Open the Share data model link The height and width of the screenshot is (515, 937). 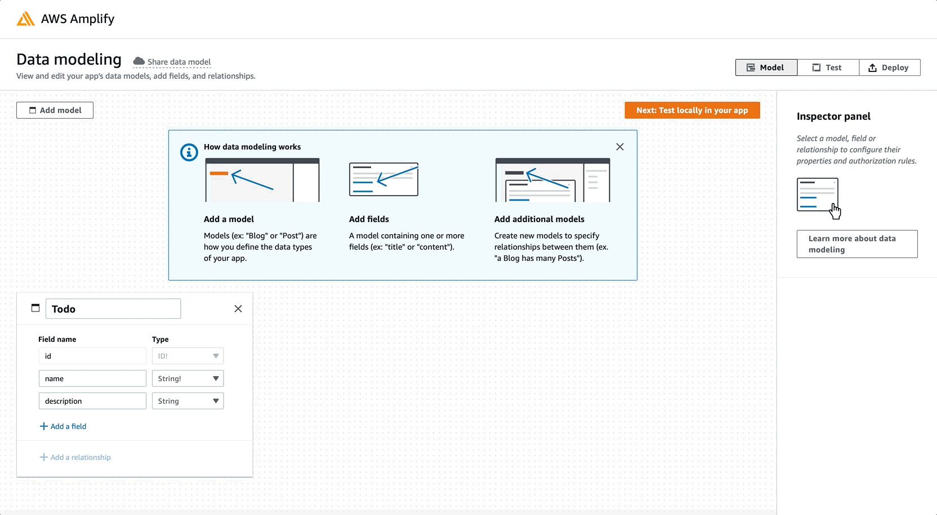[x=179, y=62]
